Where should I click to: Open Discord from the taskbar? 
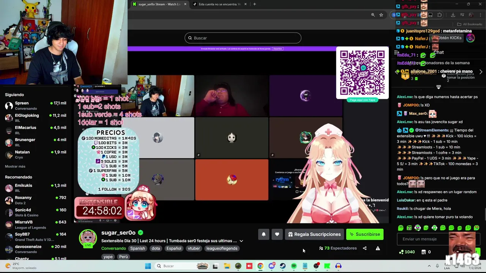pyautogui.click(x=271, y=266)
